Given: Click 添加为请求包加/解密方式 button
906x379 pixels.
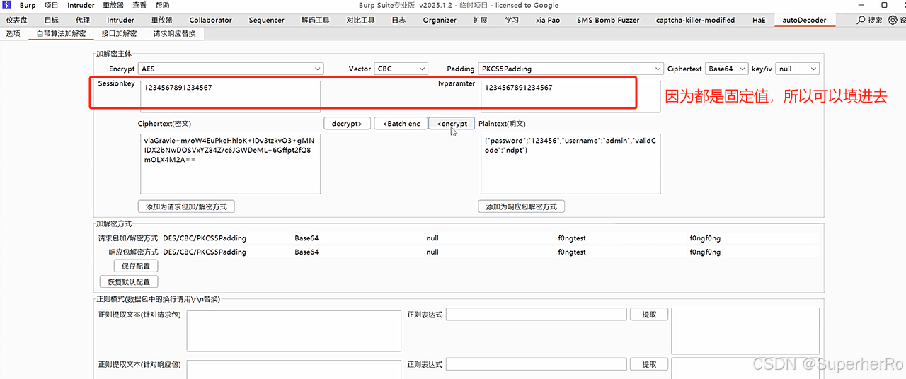Looking at the screenshot, I should tap(188, 207).
